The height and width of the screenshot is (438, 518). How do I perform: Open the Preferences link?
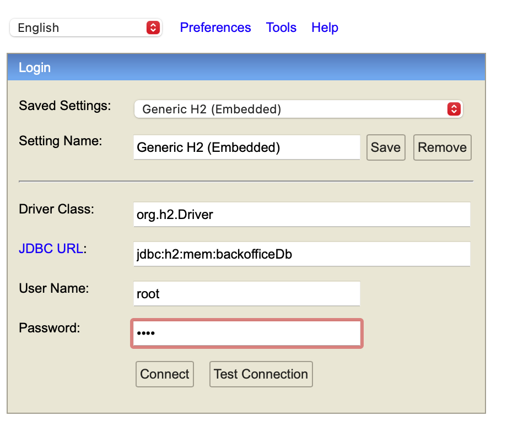click(x=215, y=28)
